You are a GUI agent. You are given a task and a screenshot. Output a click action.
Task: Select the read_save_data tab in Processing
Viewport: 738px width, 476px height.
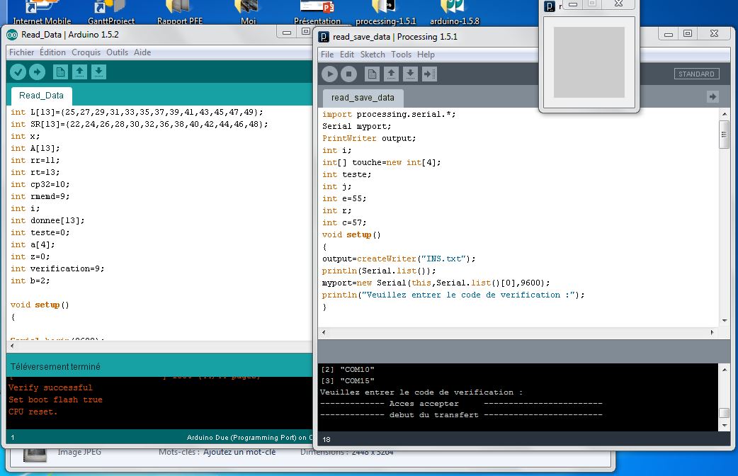[x=363, y=98]
